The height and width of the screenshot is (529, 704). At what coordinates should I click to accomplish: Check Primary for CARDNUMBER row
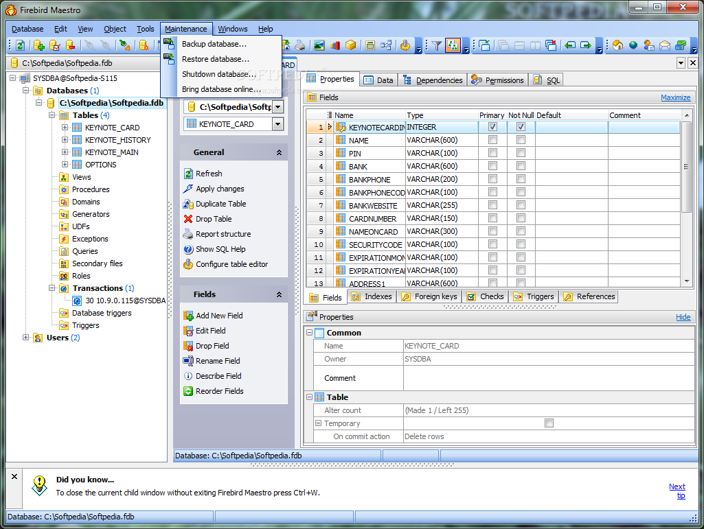492,218
